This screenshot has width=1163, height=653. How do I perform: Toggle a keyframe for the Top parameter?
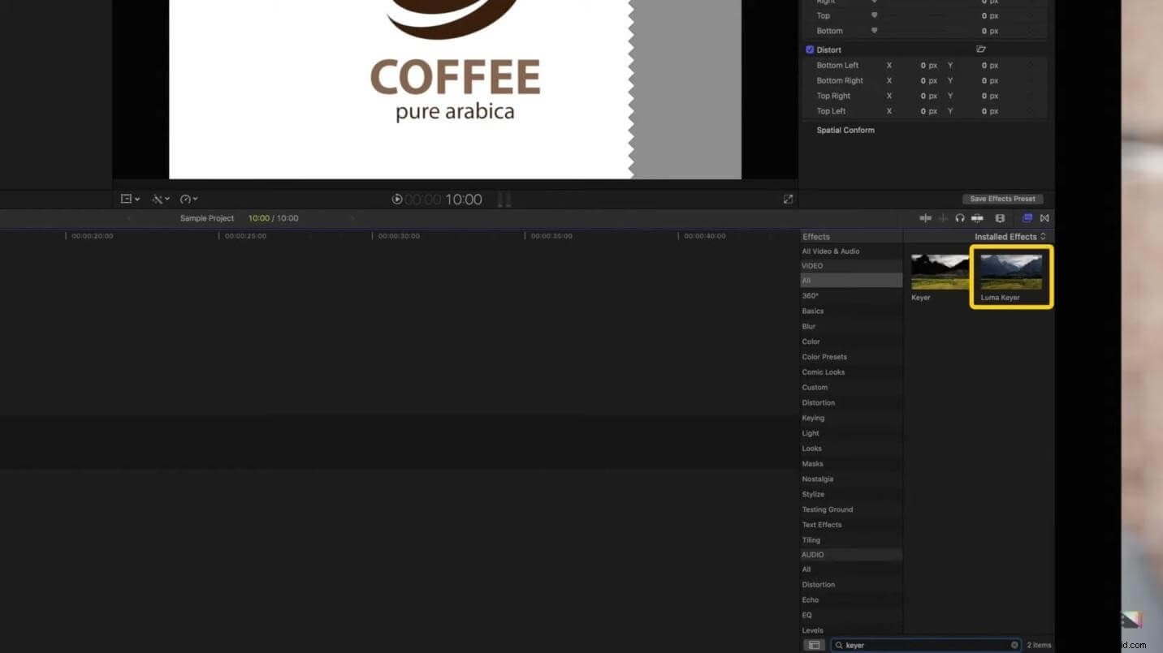874,15
